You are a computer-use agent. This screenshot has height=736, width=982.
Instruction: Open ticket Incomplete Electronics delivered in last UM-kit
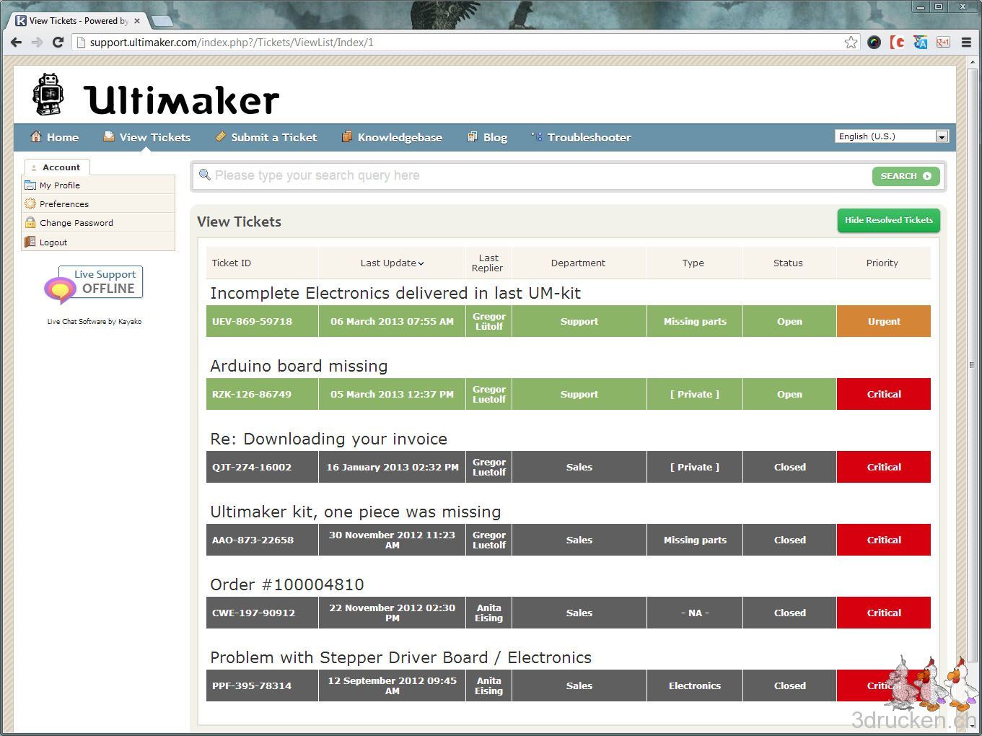395,293
